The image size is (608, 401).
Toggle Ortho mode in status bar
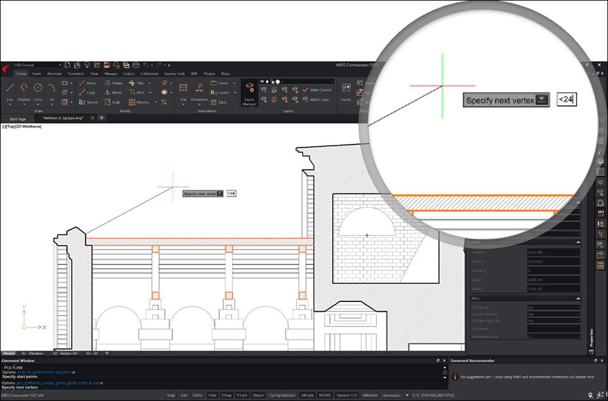(x=198, y=395)
